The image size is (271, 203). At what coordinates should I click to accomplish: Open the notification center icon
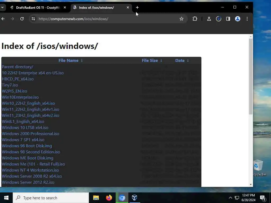click(x=263, y=198)
